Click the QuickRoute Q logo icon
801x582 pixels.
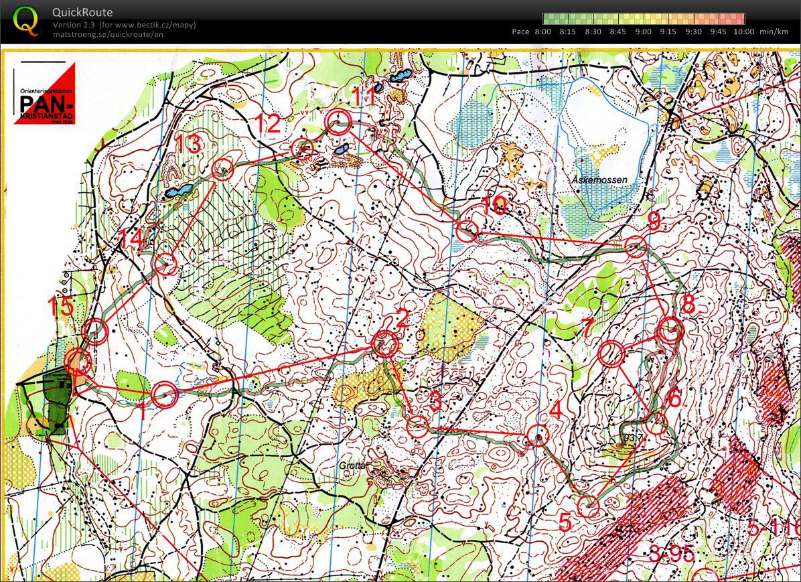25,21
